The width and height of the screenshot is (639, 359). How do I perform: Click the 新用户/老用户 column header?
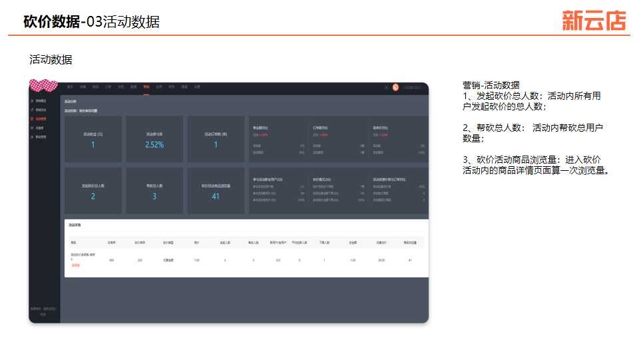click(x=278, y=242)
